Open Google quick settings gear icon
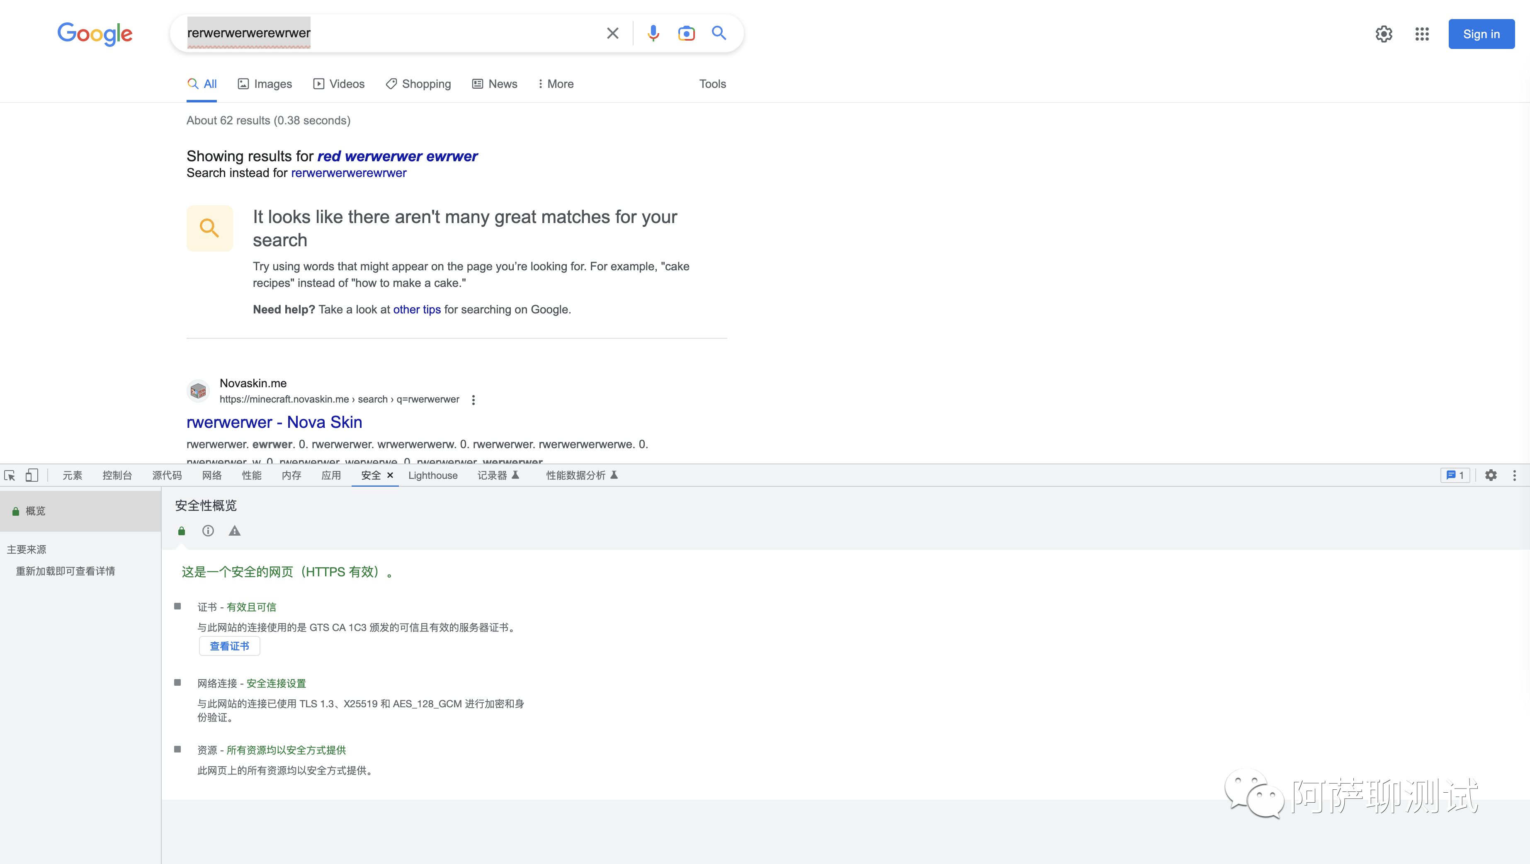The height and width of the screenshot is (864, 1530). point(1383,34)
